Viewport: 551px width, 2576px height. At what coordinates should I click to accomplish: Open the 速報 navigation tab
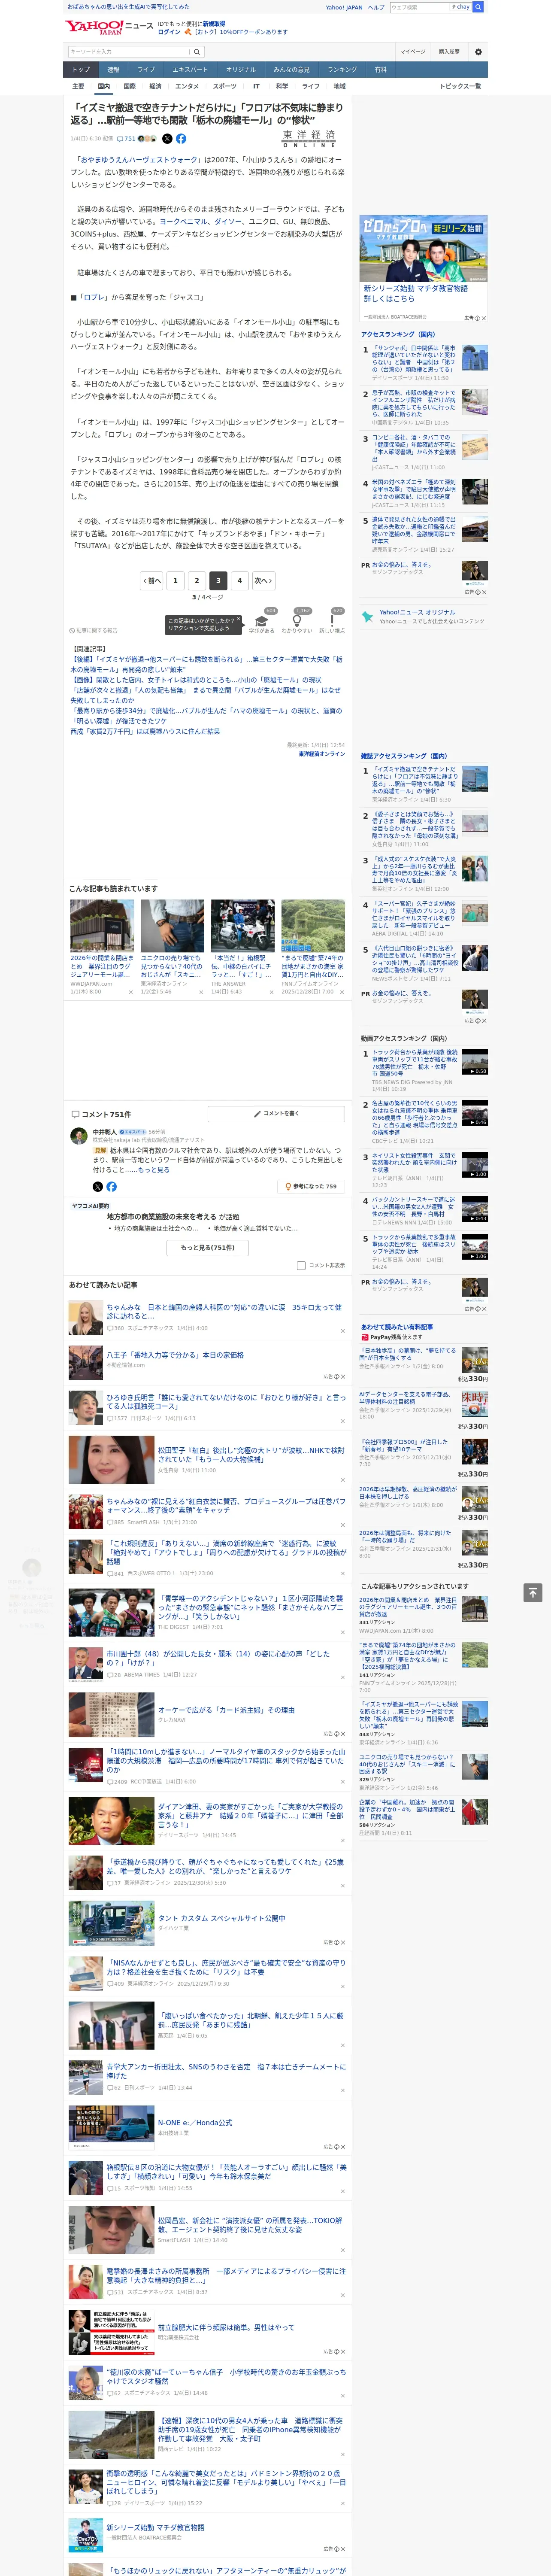click(113, 70)
